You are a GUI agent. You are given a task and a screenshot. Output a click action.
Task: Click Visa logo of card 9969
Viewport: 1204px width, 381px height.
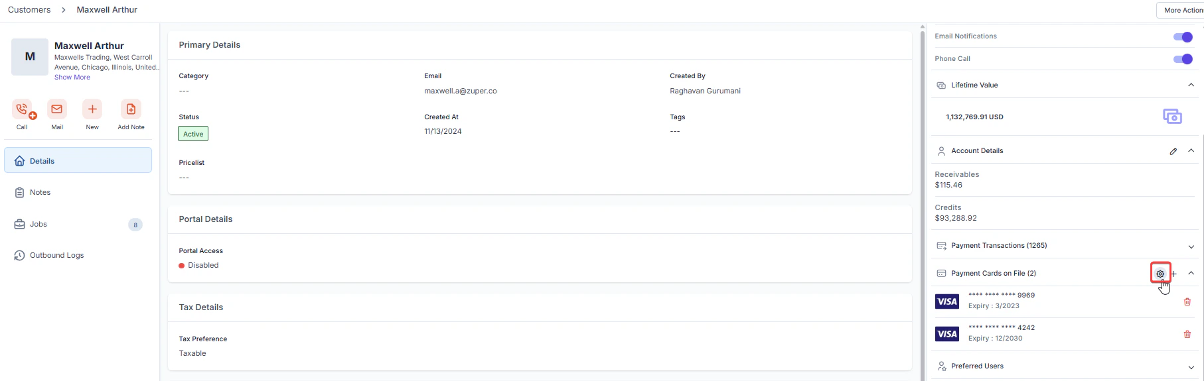coord(947,301)
